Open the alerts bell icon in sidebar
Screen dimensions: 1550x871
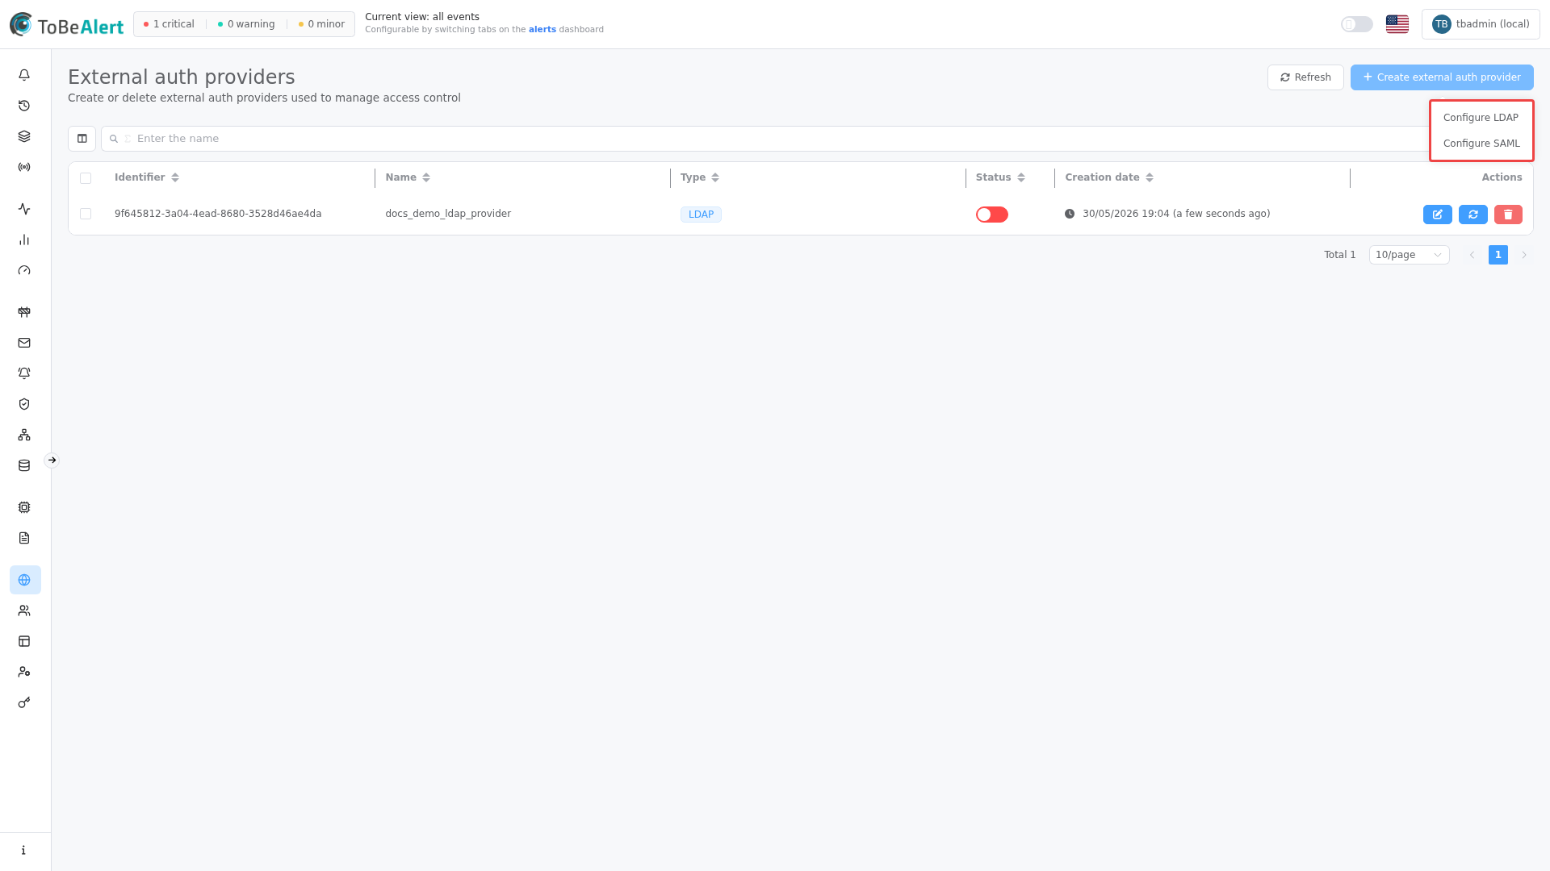tap(24, 75)
